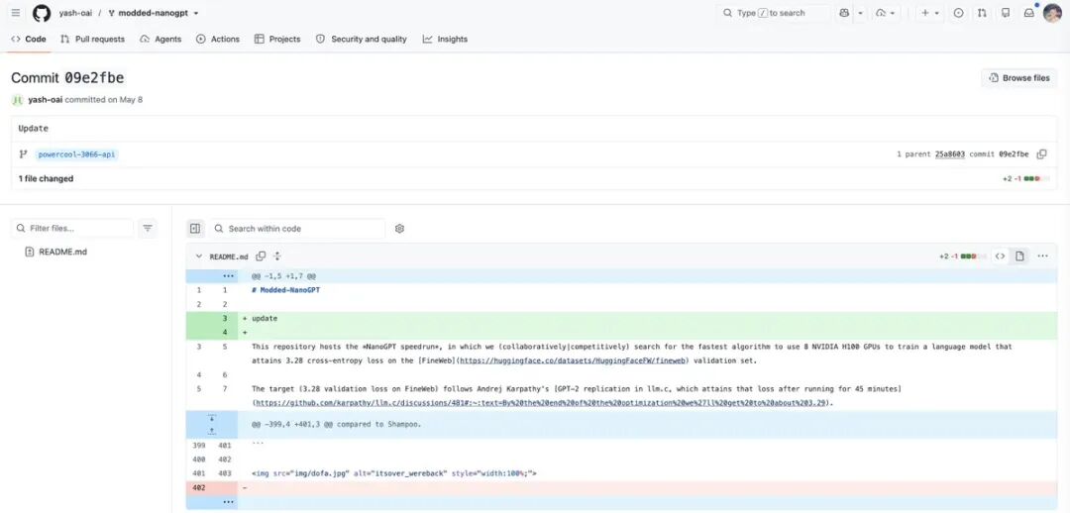1070x513 pixels.
Task: Click the Browse files button
Action: pos(1019,78)
